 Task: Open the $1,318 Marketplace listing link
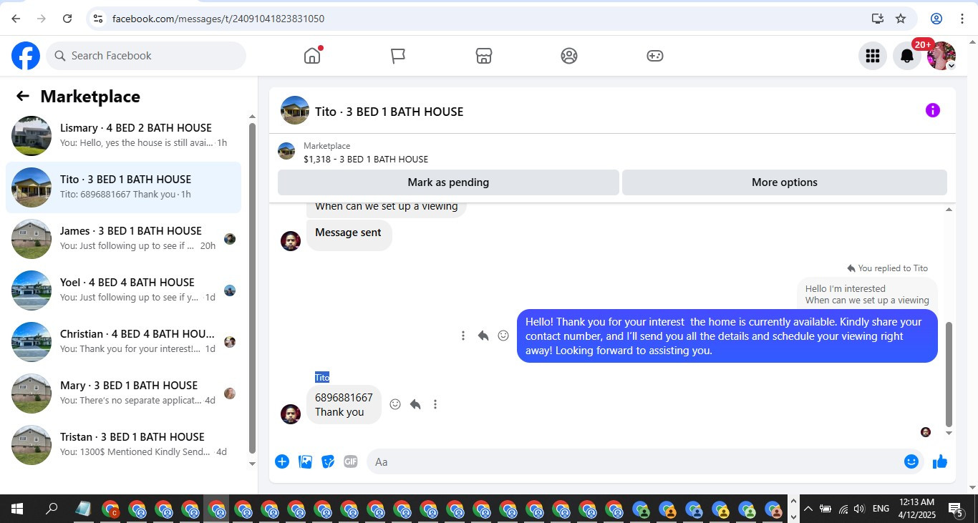click(366, 160)
